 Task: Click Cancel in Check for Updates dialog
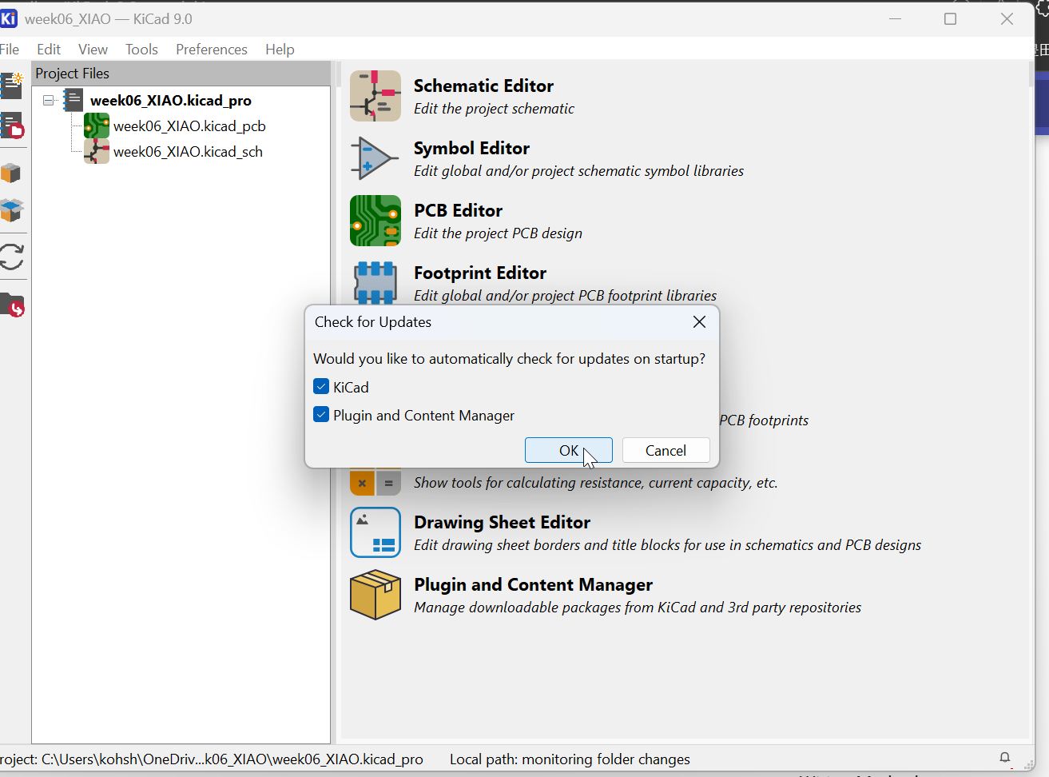pos(666,450)
